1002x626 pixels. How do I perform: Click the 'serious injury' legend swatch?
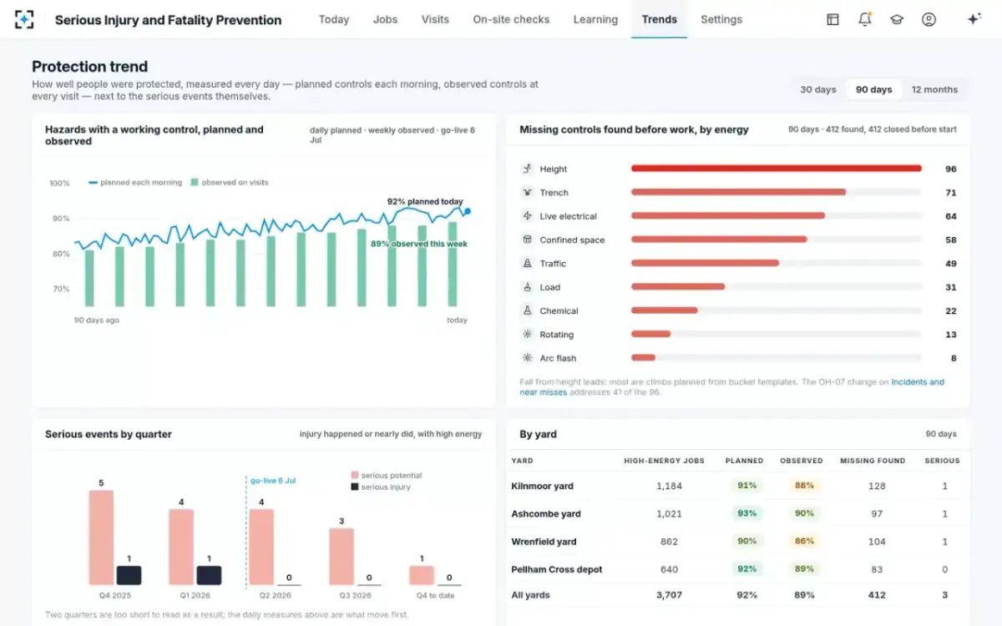(x=355, y=487)
